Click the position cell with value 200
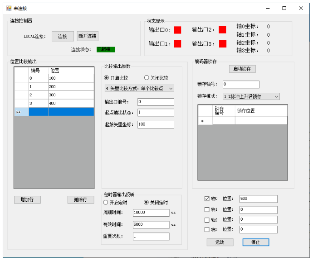This screenshot has width=313, height=261. coord(71,86)
